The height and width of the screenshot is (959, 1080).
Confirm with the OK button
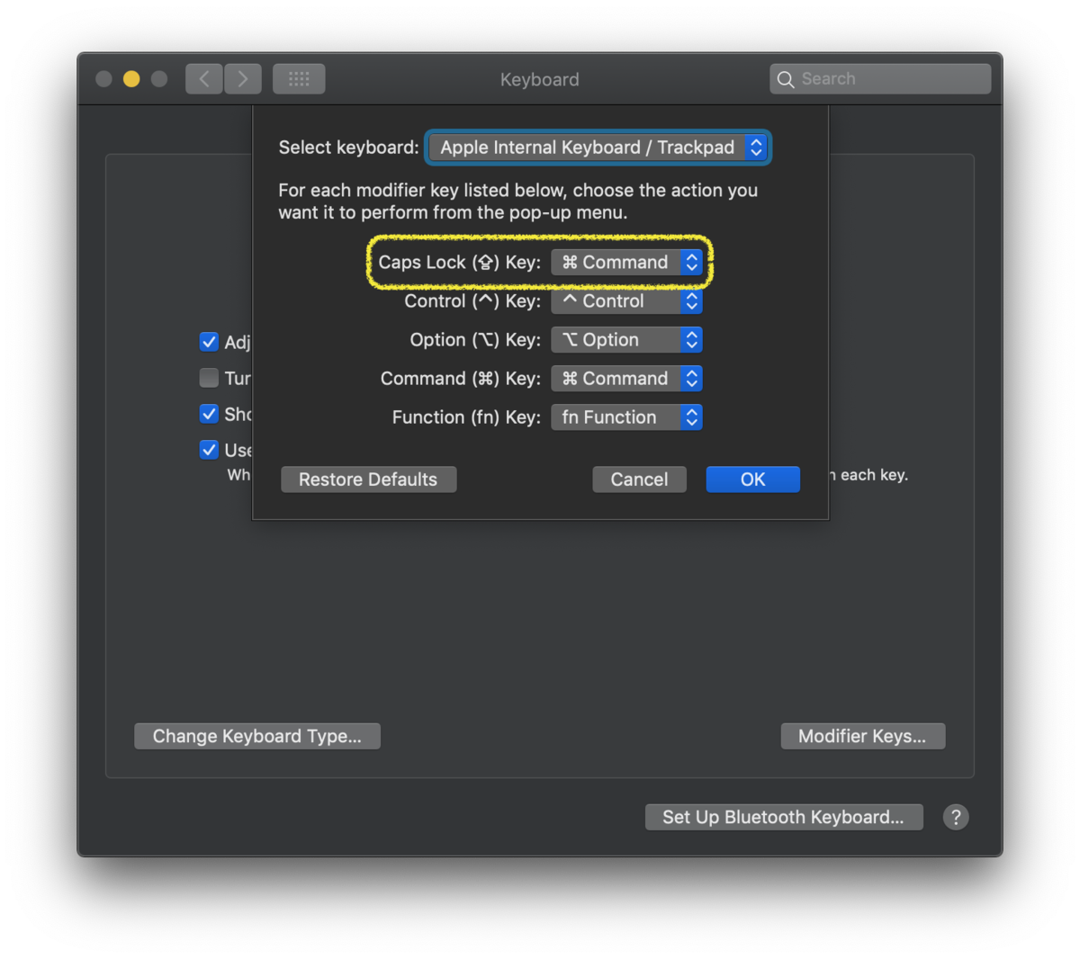[x=752, y=479]
